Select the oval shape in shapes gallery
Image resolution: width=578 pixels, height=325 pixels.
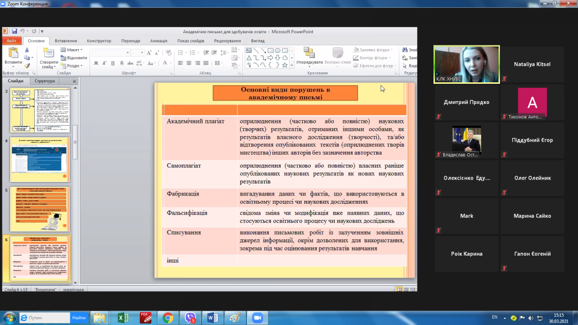[x=277, y=51]
